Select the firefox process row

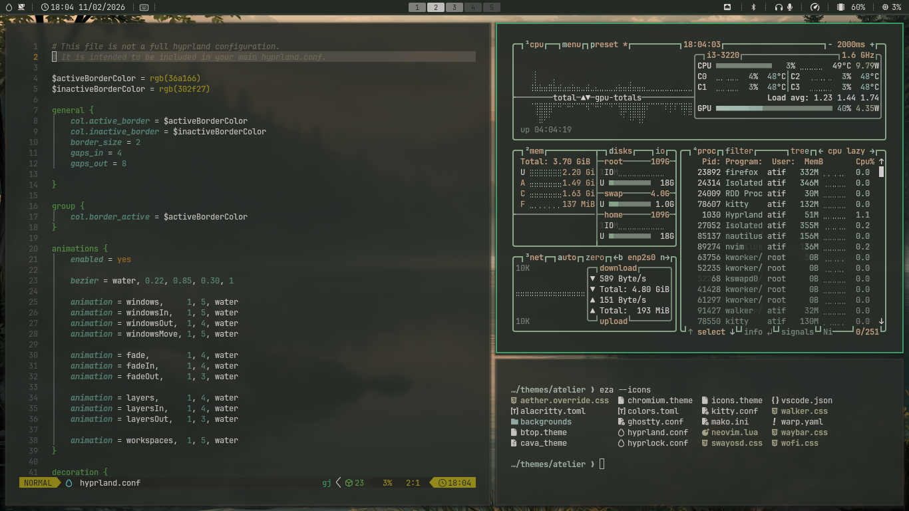pos(741,172)
